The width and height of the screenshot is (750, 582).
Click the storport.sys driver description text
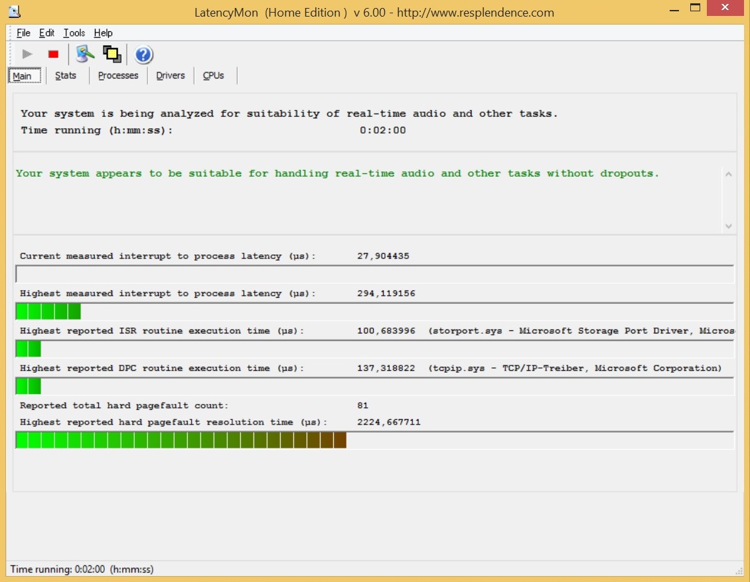[x=581, y=331]
